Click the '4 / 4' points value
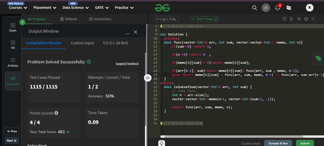 tap(35, 122)
